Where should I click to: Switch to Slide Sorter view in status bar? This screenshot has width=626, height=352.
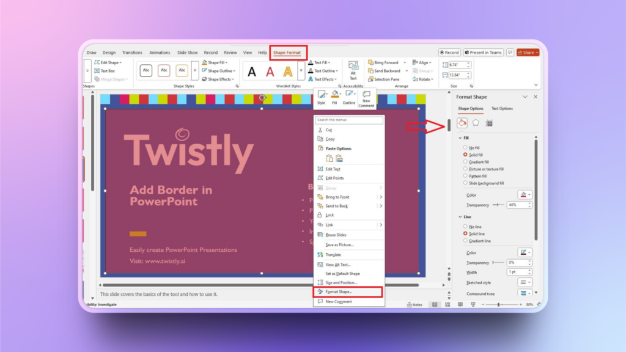[x=447, y=304]
